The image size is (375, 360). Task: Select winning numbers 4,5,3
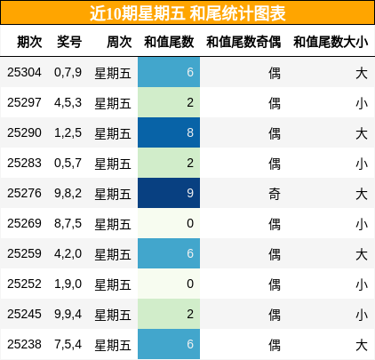(x=68, y=103)
